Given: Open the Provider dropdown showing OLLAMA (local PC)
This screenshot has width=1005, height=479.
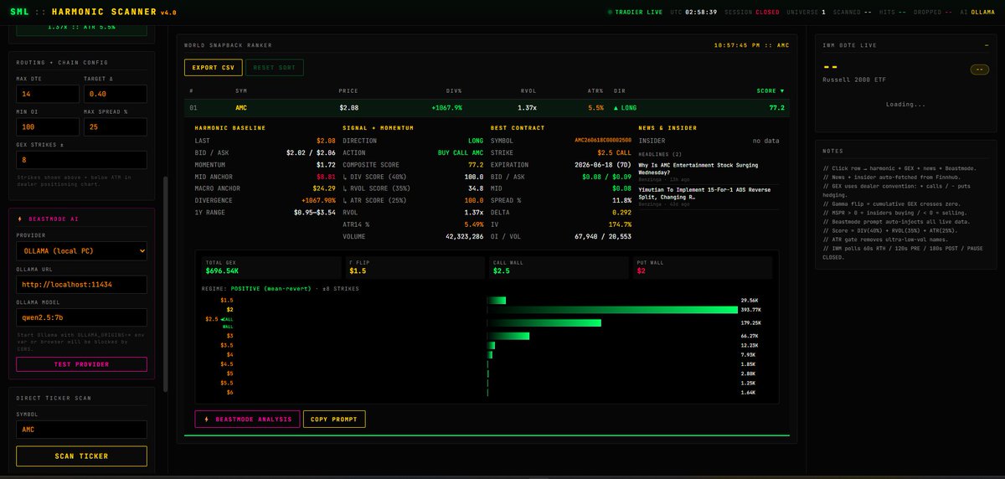Looking at the screenshot, I should [x=81, y=250].
